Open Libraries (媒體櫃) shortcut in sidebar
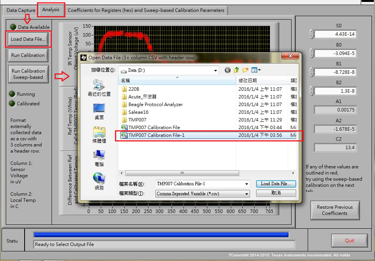This screenshot has width=375, height=261. tap(99, 135)
